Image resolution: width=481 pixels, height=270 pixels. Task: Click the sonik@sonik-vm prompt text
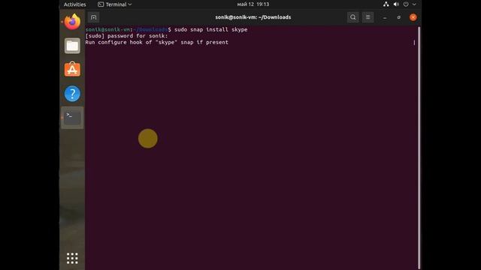pos(107,30)
